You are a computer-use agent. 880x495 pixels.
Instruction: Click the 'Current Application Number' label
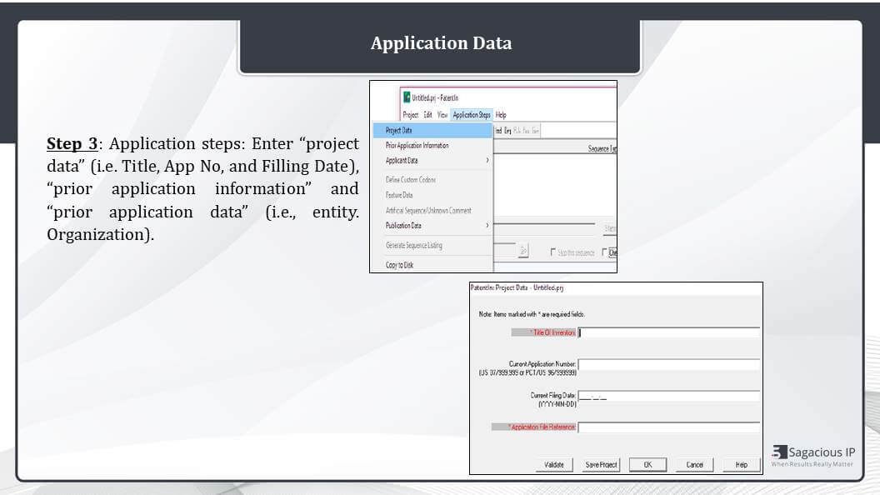tap(542, 364)
